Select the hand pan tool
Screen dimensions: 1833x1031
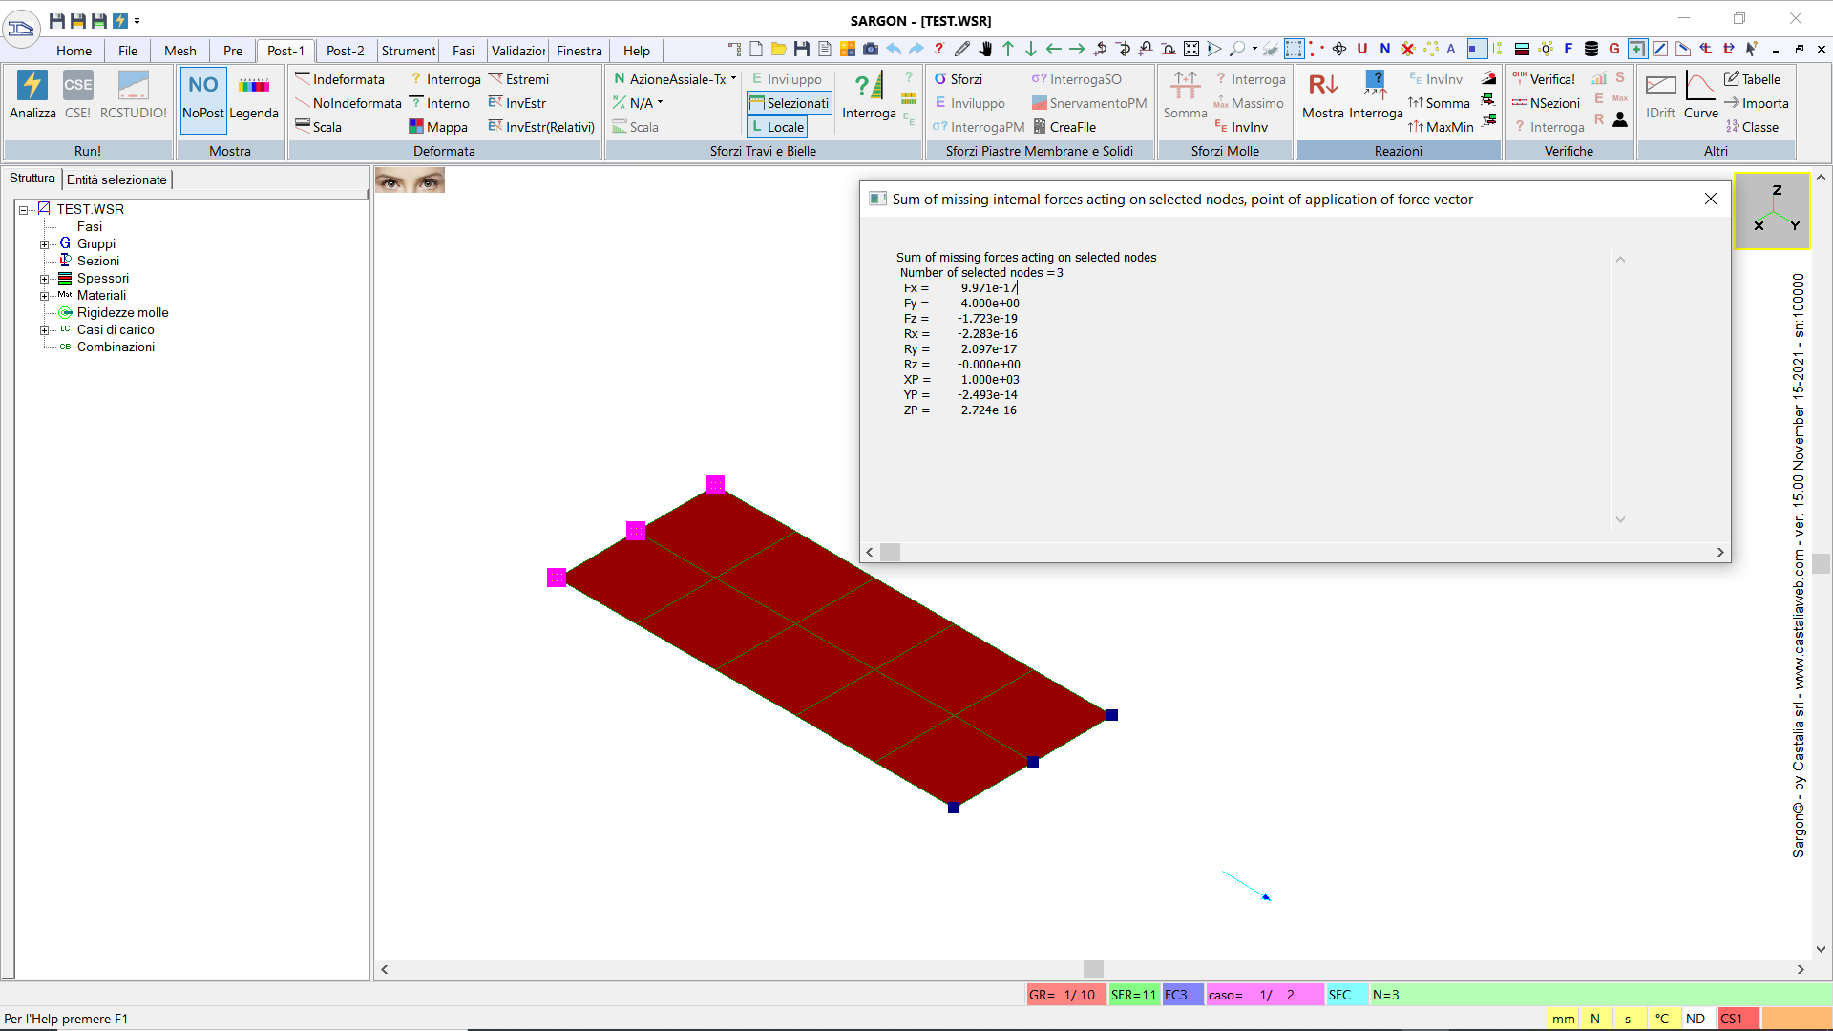click(985, 49)
